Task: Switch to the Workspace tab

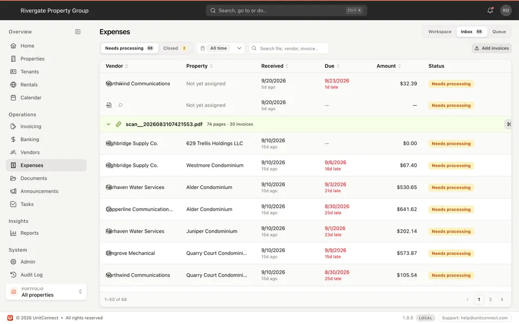Action: [x=440, y=32]
